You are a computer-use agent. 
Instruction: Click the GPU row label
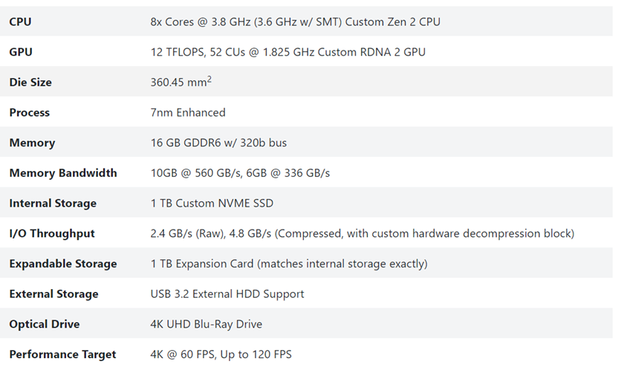point(21,52)
